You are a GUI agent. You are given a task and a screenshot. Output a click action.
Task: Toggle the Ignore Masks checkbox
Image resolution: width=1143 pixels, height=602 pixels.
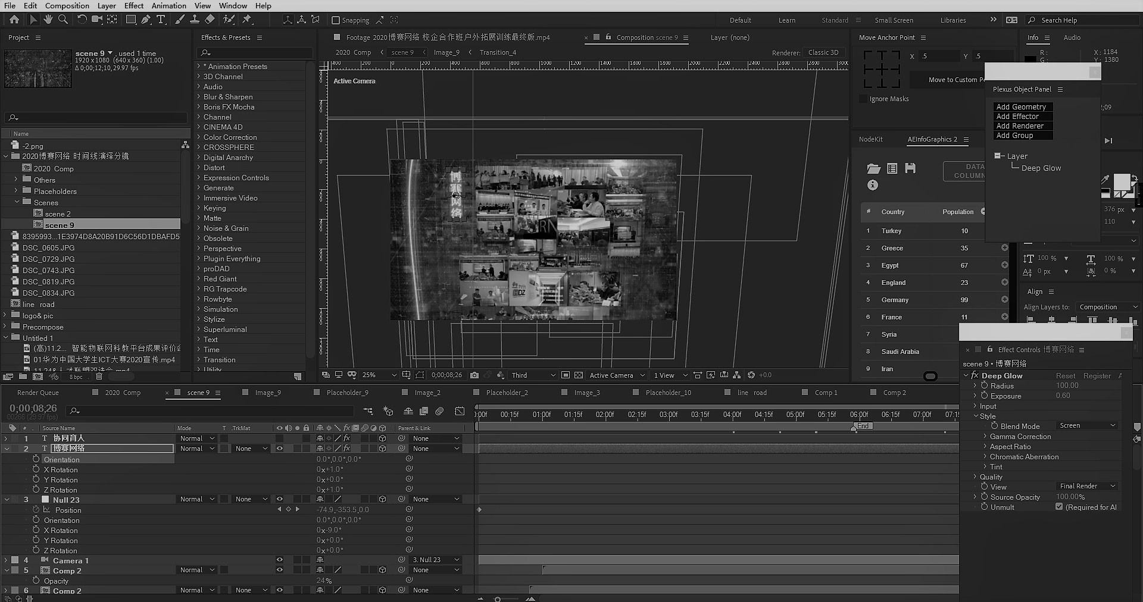click(863, 99)
